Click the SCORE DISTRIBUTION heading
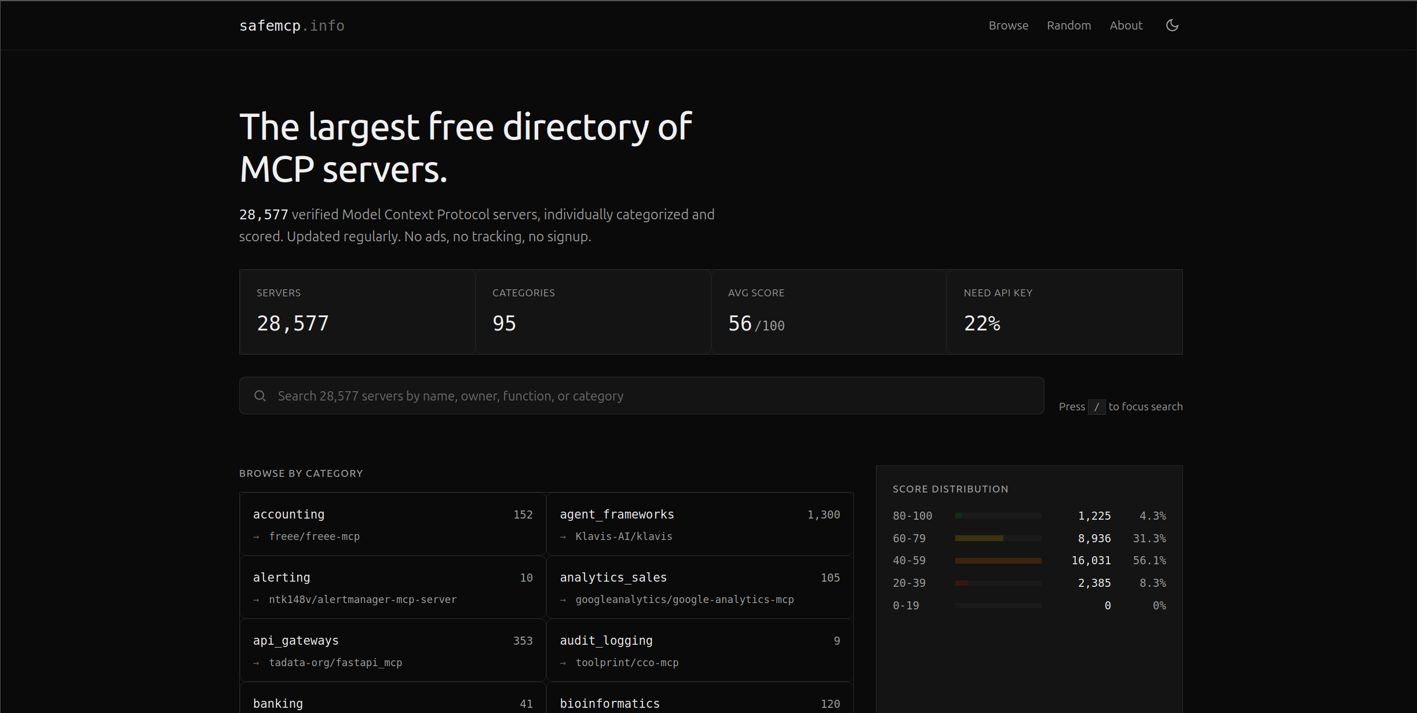The width and height of the screenshot is (1417, 713). point(951,489)
